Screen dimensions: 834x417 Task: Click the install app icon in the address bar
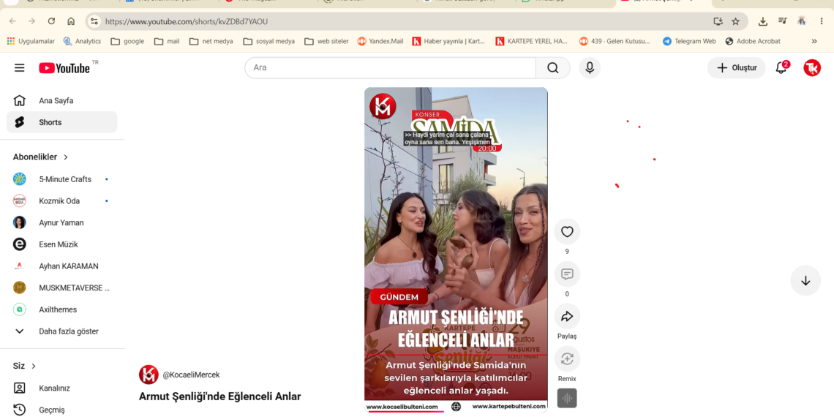pyautogui.click(x=718, y=21)
